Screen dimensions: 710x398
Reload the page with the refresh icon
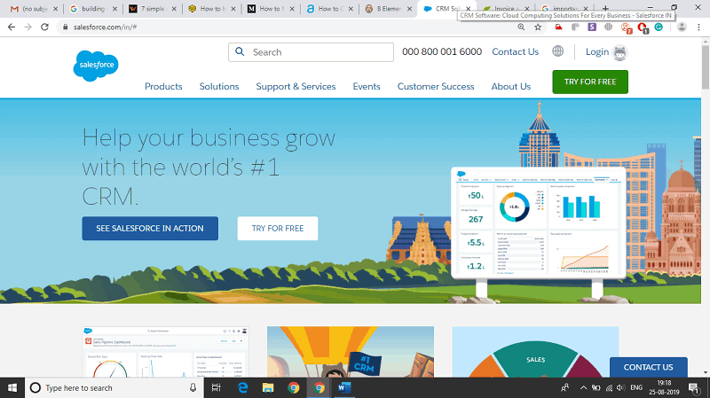point(44,27)
